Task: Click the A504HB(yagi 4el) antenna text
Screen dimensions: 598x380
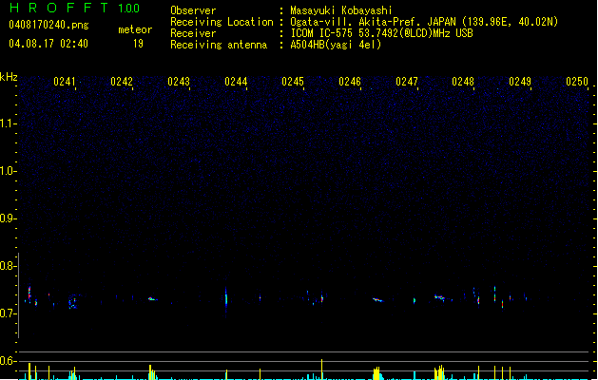Action: (336, 45)
